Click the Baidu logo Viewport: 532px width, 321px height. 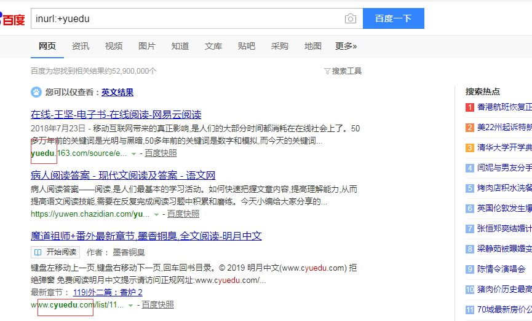click(x=12, y=19)
